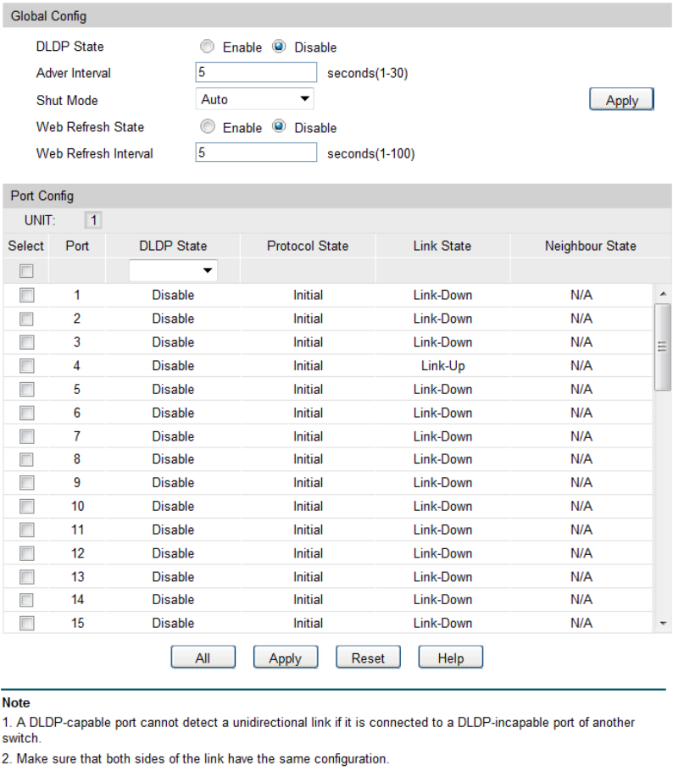Check the box for port 14
673x777 pixels.
click(x=26, y=600)
